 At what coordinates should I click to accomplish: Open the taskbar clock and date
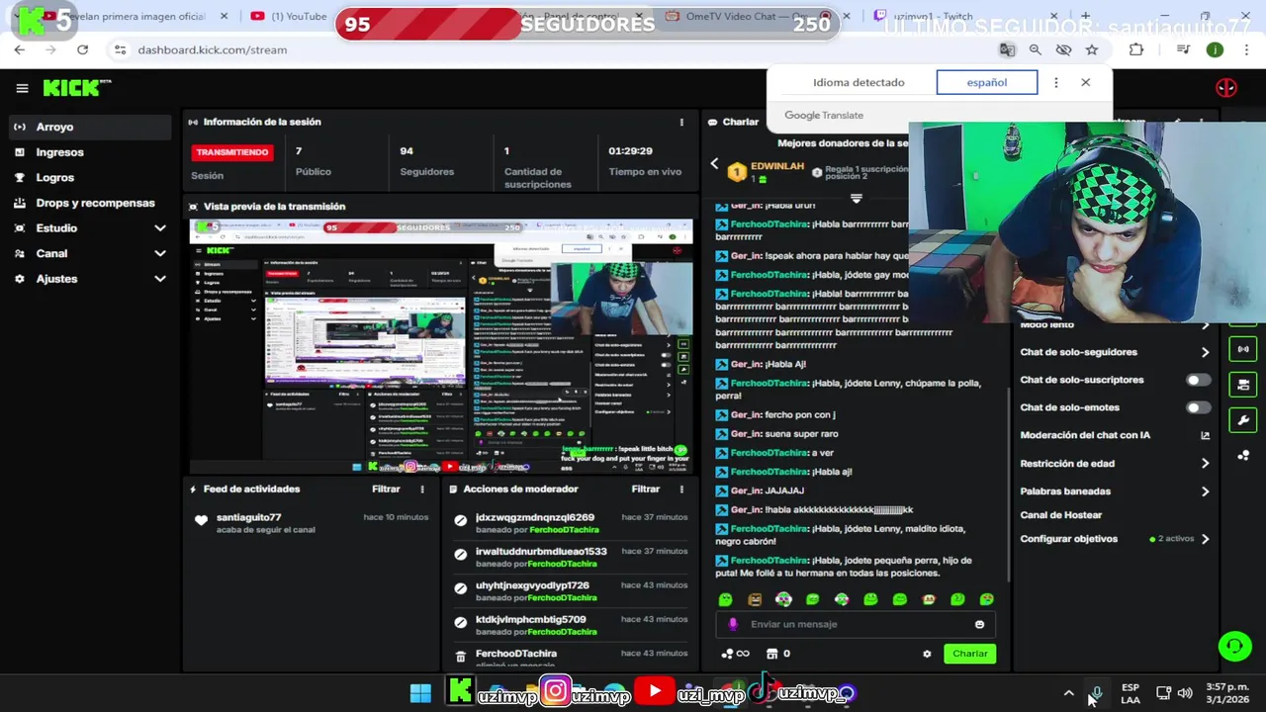pyautogui.click(x=1225, y=693)
